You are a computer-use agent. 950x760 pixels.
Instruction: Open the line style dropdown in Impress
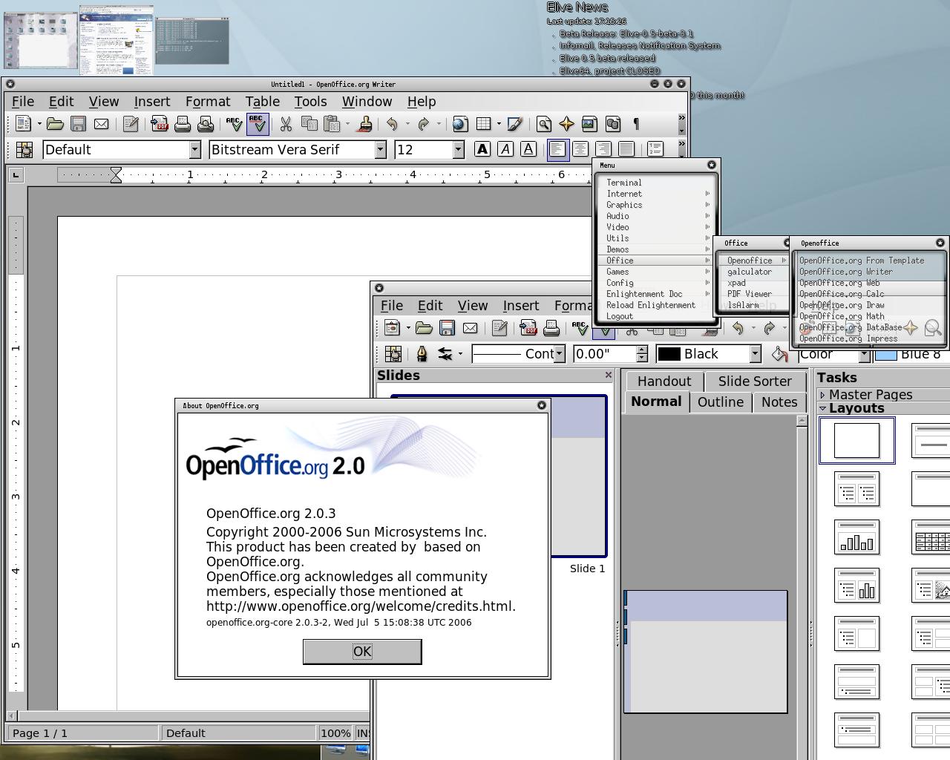560,354
